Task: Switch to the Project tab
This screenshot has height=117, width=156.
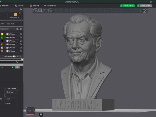Action: click(x=34, y=6)
